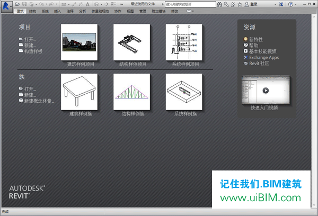The image size is (318, 216).
Task: Open the 新特性 resource link
Action: pos(257,39)
